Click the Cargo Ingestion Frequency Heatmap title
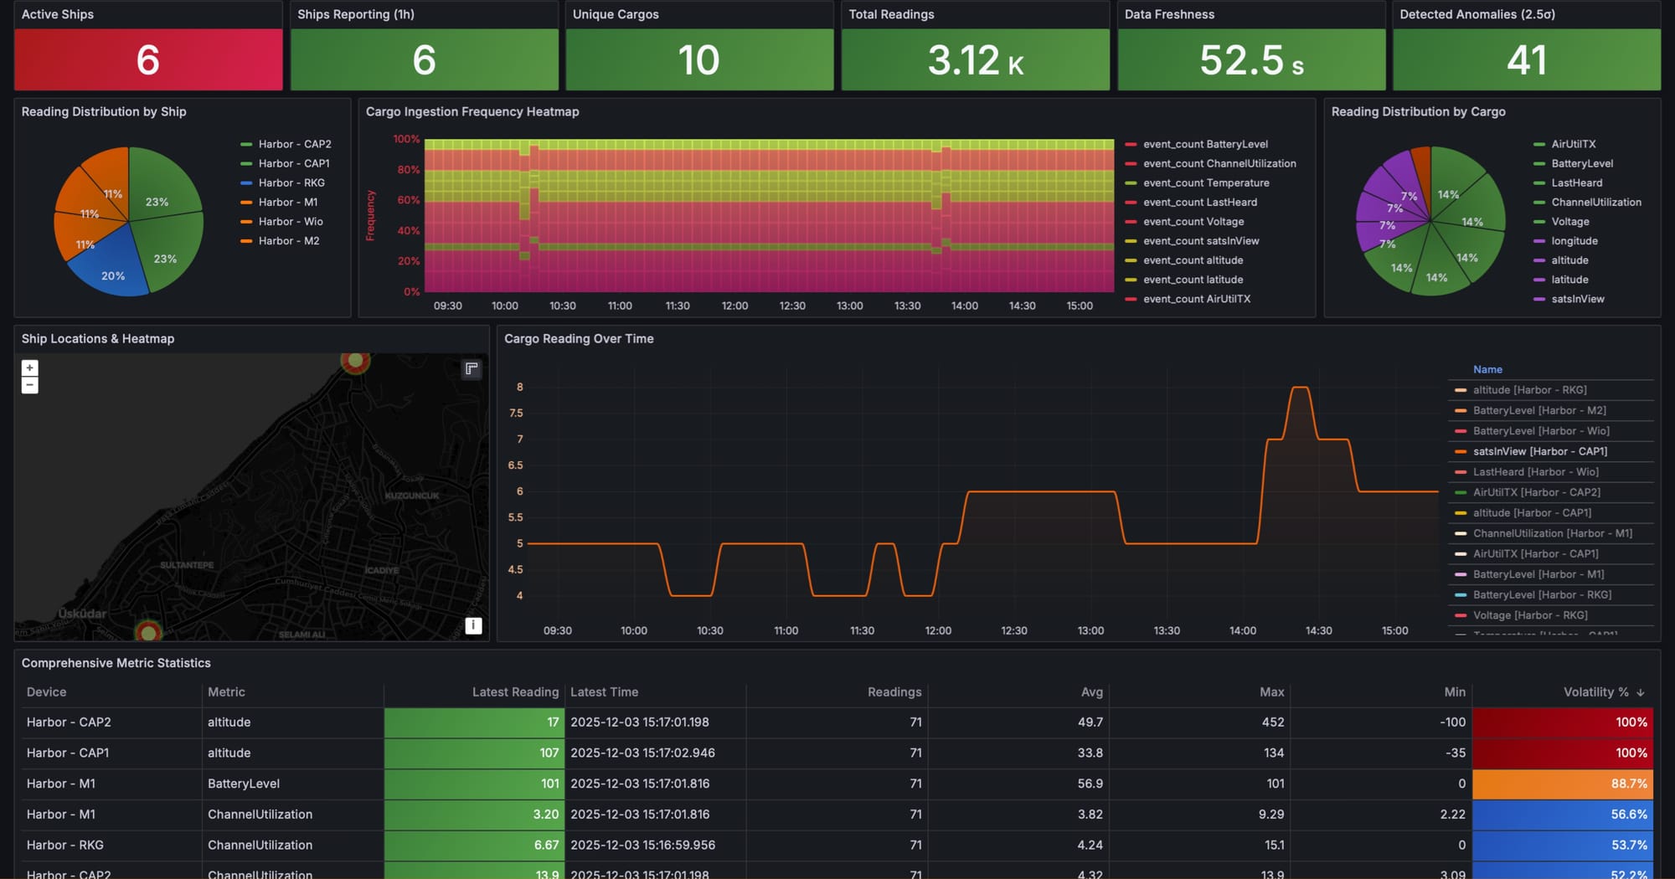The image size is (1675, 879). [472, 112]
